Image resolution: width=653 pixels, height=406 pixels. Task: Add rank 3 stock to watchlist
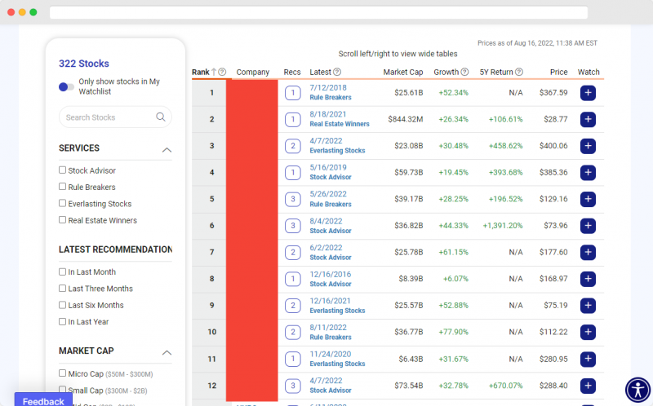pyautogui.click(x=588, y=146)
